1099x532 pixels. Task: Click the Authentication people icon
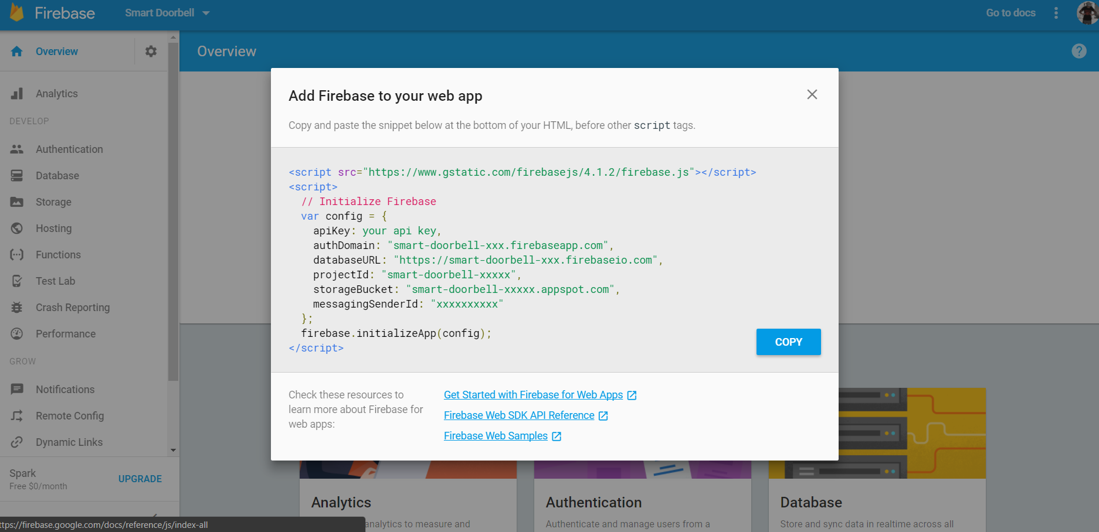(x=17, y=149)
